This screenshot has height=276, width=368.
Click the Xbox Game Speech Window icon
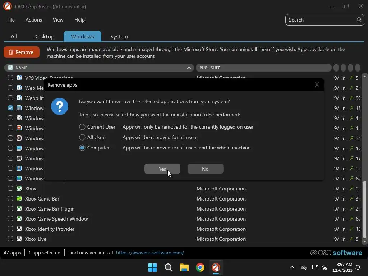tap(19, 219)
